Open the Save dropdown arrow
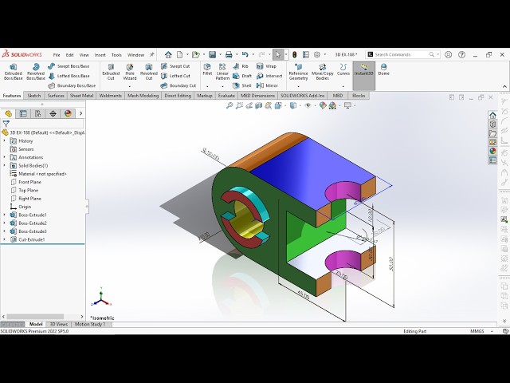 coord(220,55)
